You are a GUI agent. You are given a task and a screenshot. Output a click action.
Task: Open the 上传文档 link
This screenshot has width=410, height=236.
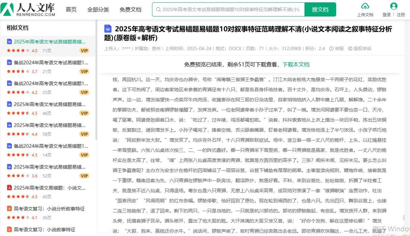[365, 15]
